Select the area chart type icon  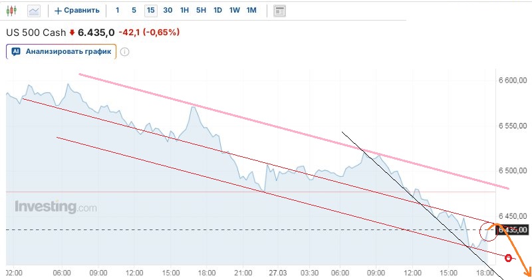(34, 11)
